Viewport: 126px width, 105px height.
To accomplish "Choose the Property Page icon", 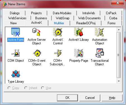I will pos(79,53).
